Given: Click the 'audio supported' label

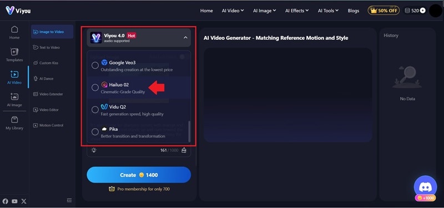Looking at the screenshot, I should click(x=117, y=41).
